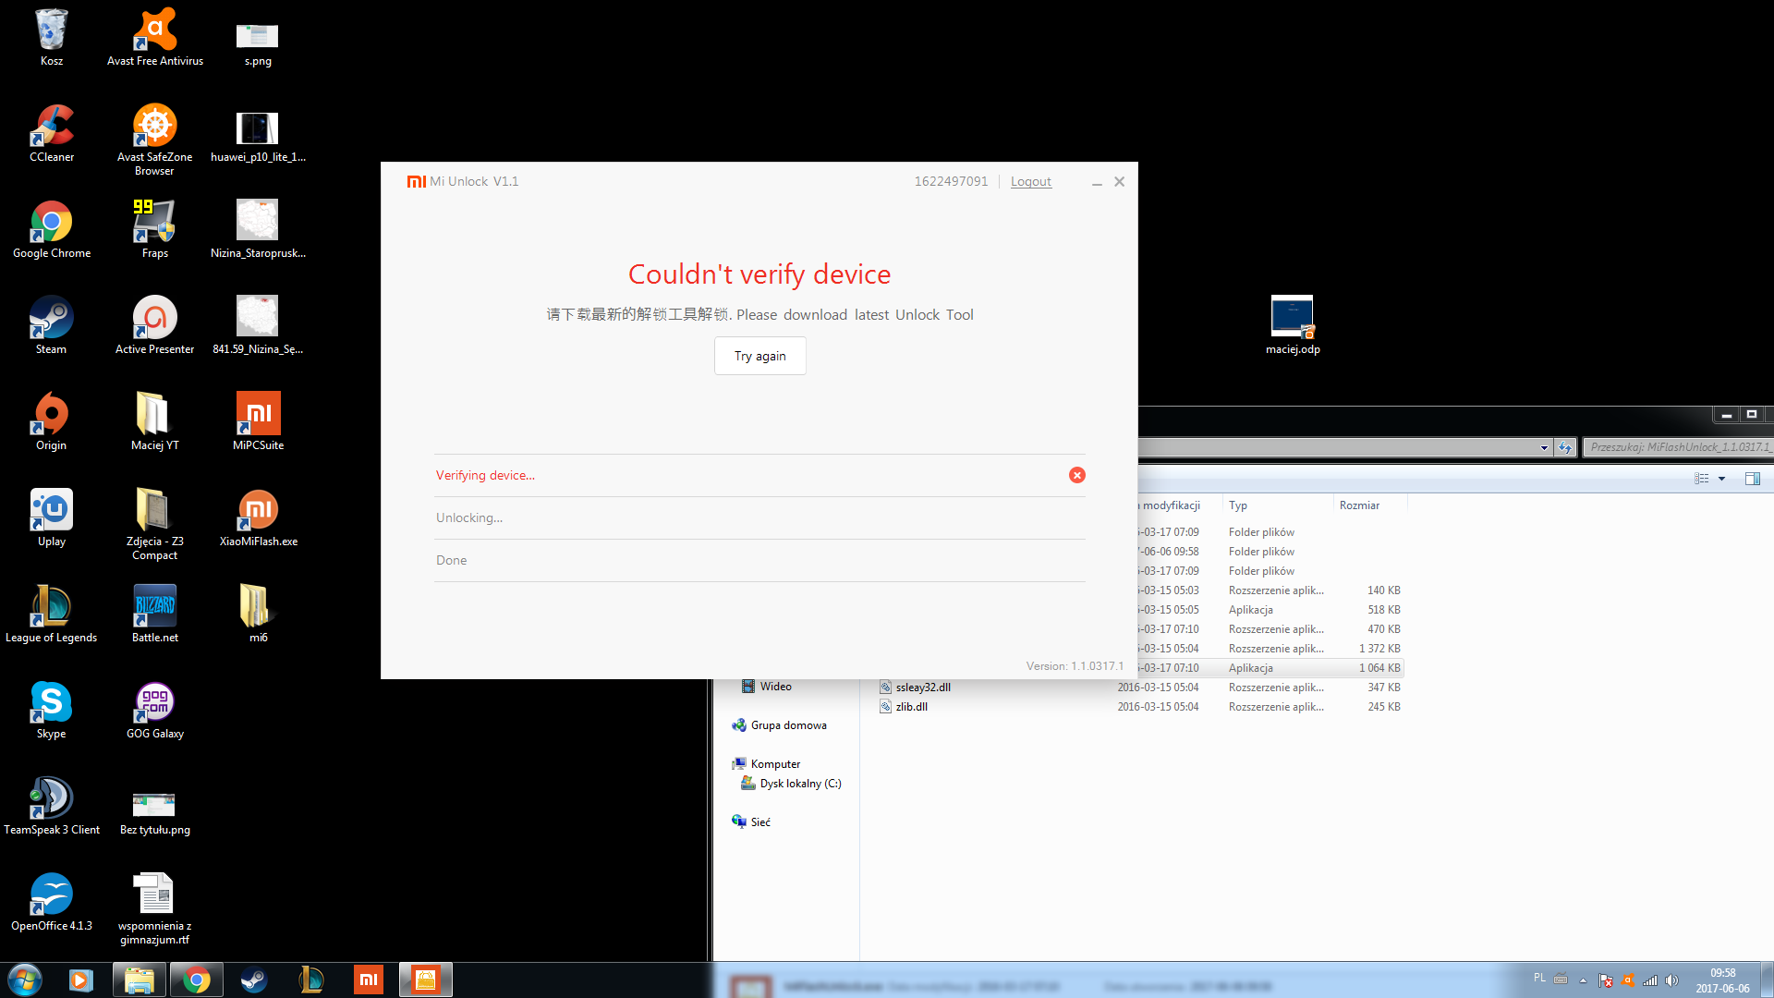Open the MiPCSuite desktop shortcut
The image size is (1774, 998).
[x=258, y=421]
